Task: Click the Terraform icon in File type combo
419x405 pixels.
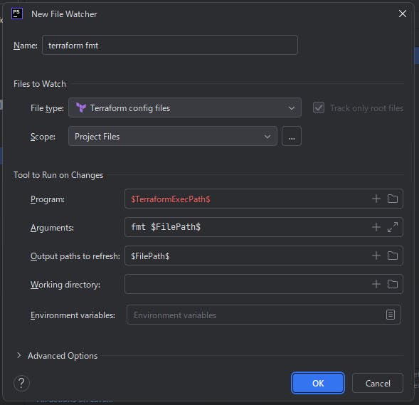Action: click(81, 107)
